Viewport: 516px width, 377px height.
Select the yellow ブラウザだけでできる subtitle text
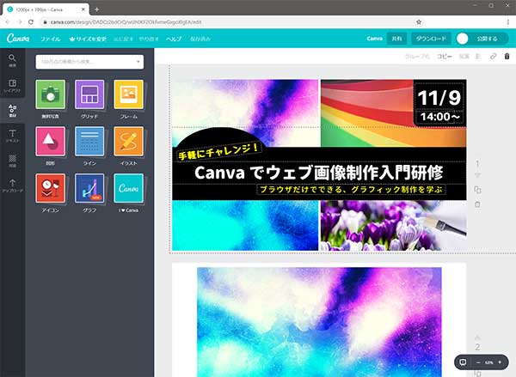(351, 189)
